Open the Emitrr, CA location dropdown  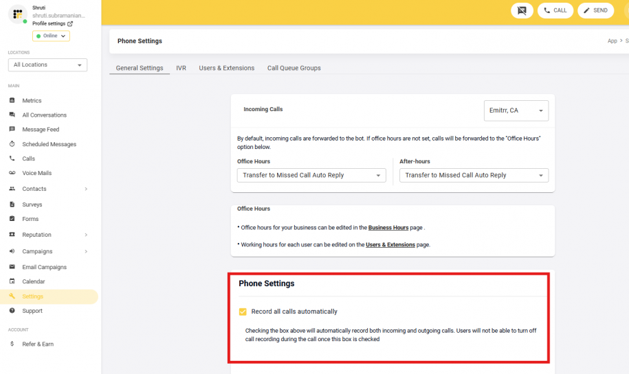click(x=516, y=110)
